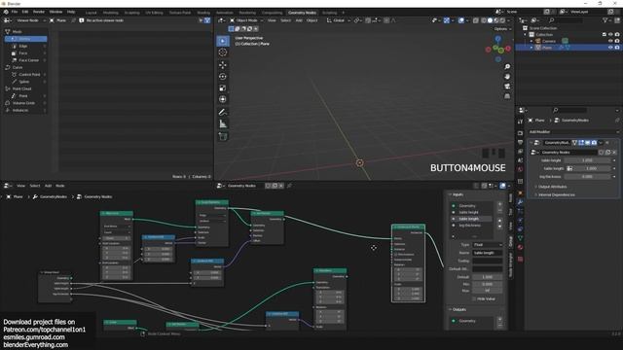Click Add Modifier button
Viewport: 623px width, 350px height.
[x=573, y=132]
